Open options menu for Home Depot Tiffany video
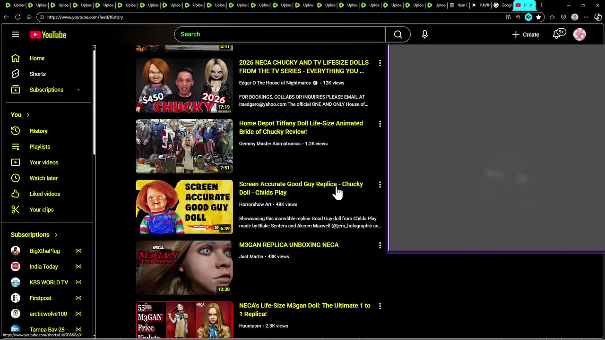The width and height of the screenshot is (605, 340). (x=380, y=124)
